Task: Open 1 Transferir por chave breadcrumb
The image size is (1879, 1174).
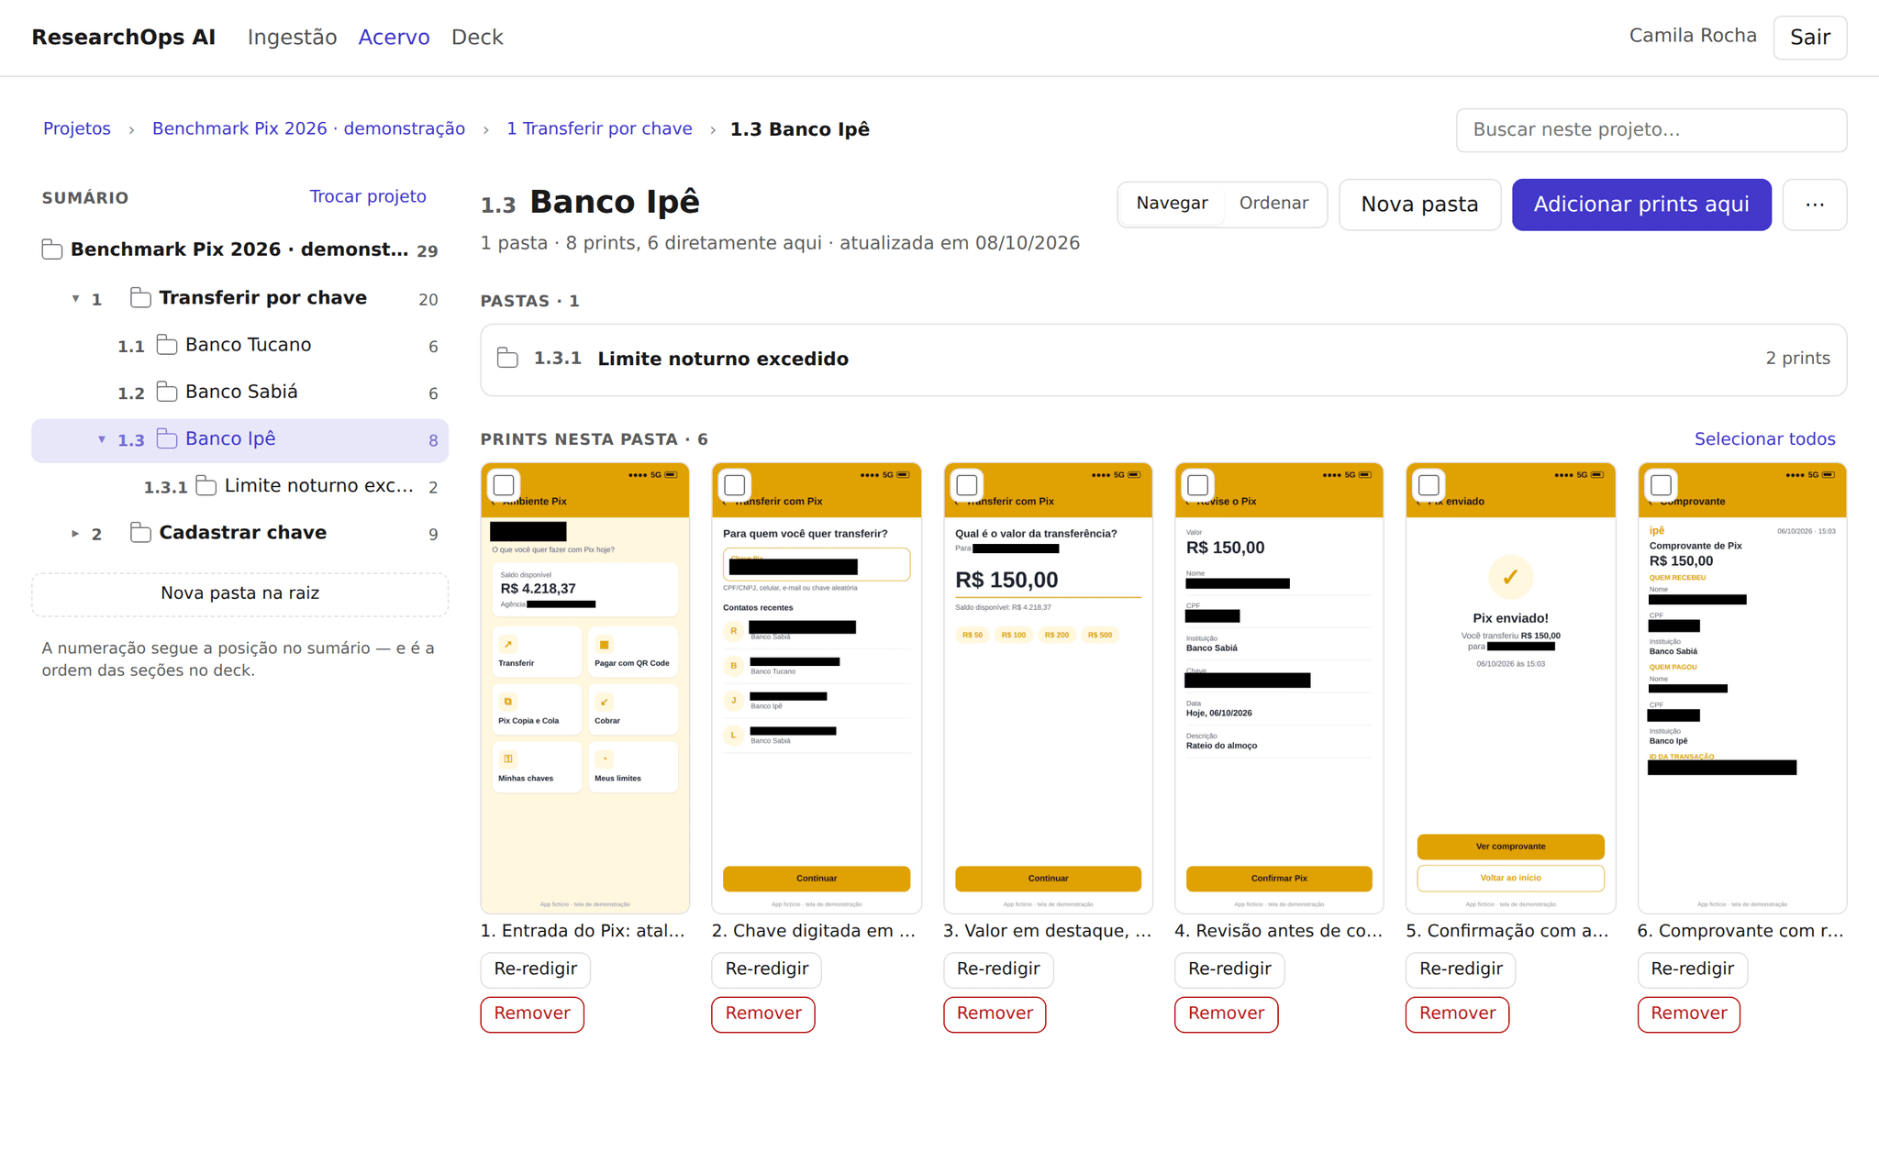Action: pos(599,129)
